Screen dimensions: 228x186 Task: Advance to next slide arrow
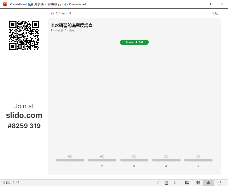tap(175, 183)
